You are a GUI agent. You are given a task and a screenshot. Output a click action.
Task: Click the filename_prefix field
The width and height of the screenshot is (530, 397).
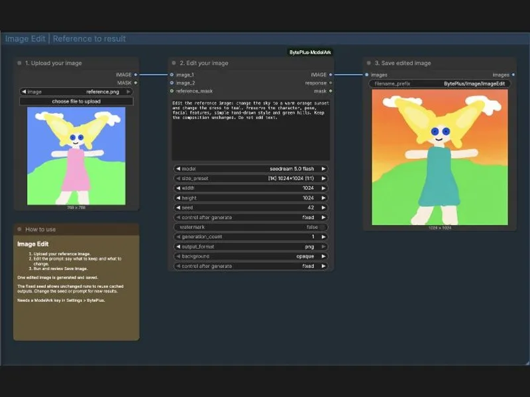pyautogui.click(x=439, y=84)
